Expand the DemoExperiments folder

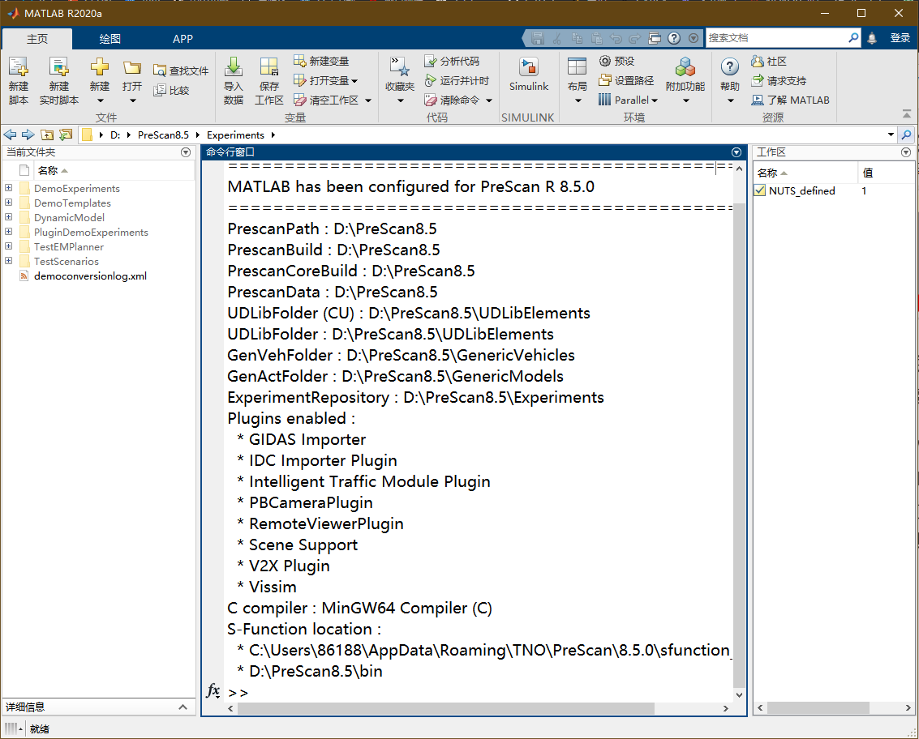pos(8,188)
